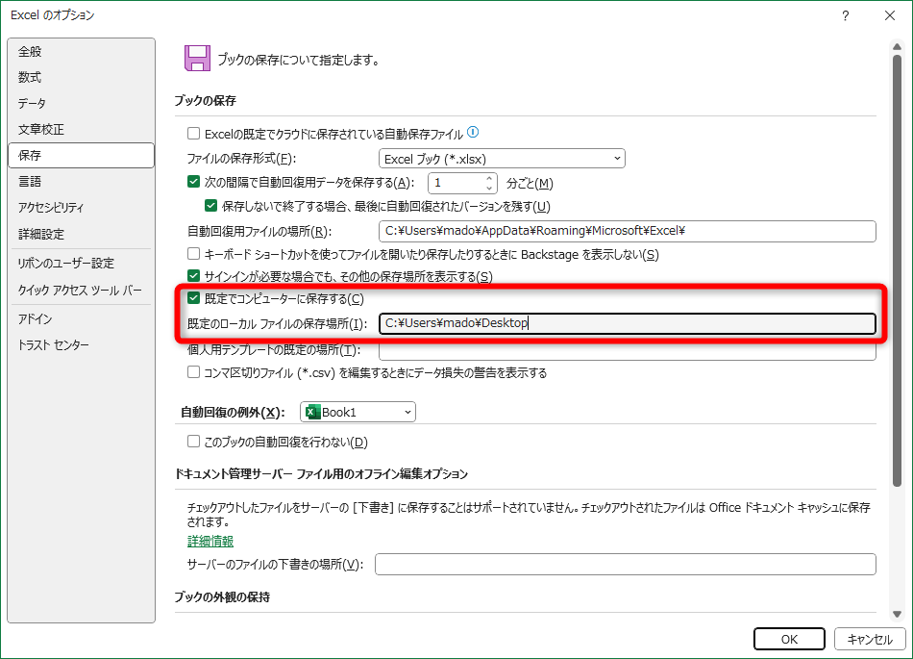Toggle 保存しないで終了する場合 checkbox
The height and width of the screenshot is (659, 913).
[x=210, y=204]
